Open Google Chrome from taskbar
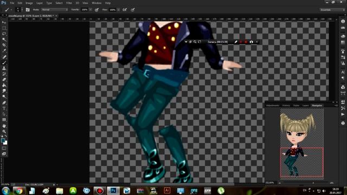 [x=19, y=191]
